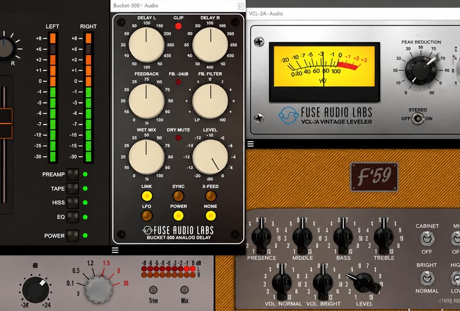Toggle the Mix button on bottom-left plugin

[x=184, y=290]
